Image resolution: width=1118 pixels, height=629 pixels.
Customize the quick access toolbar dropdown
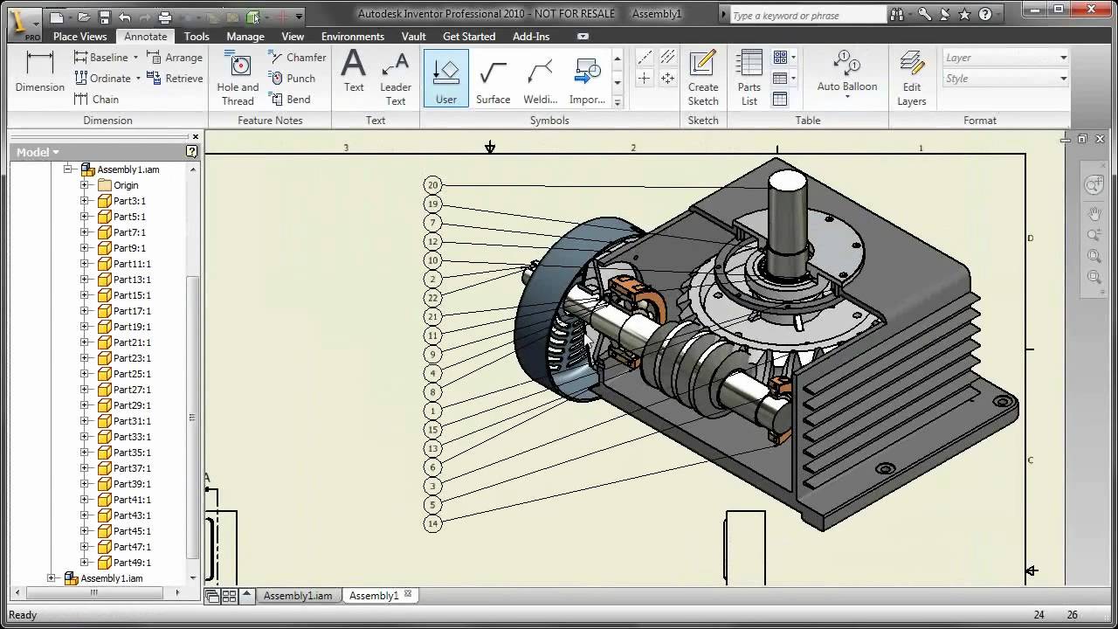299,16
